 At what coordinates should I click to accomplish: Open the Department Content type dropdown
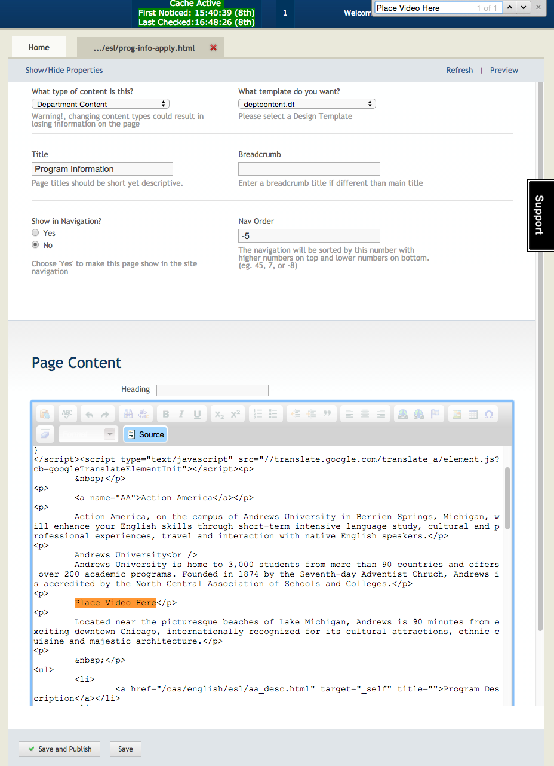[100, 104]
